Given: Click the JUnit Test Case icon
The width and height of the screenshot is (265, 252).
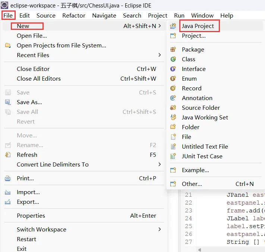Looking at the screenshot, I should click(173, 156).
